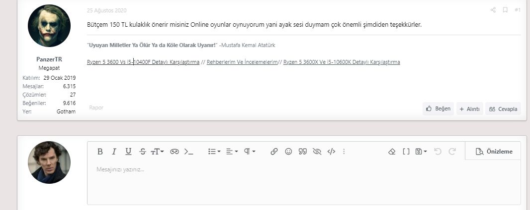The height and width of the screenshot is (210, 530).
Task: Select the solutions count 27
Action: pos(73,95)
